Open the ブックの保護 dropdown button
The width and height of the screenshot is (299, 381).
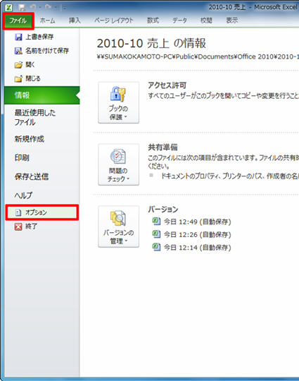tap(118, 102)
